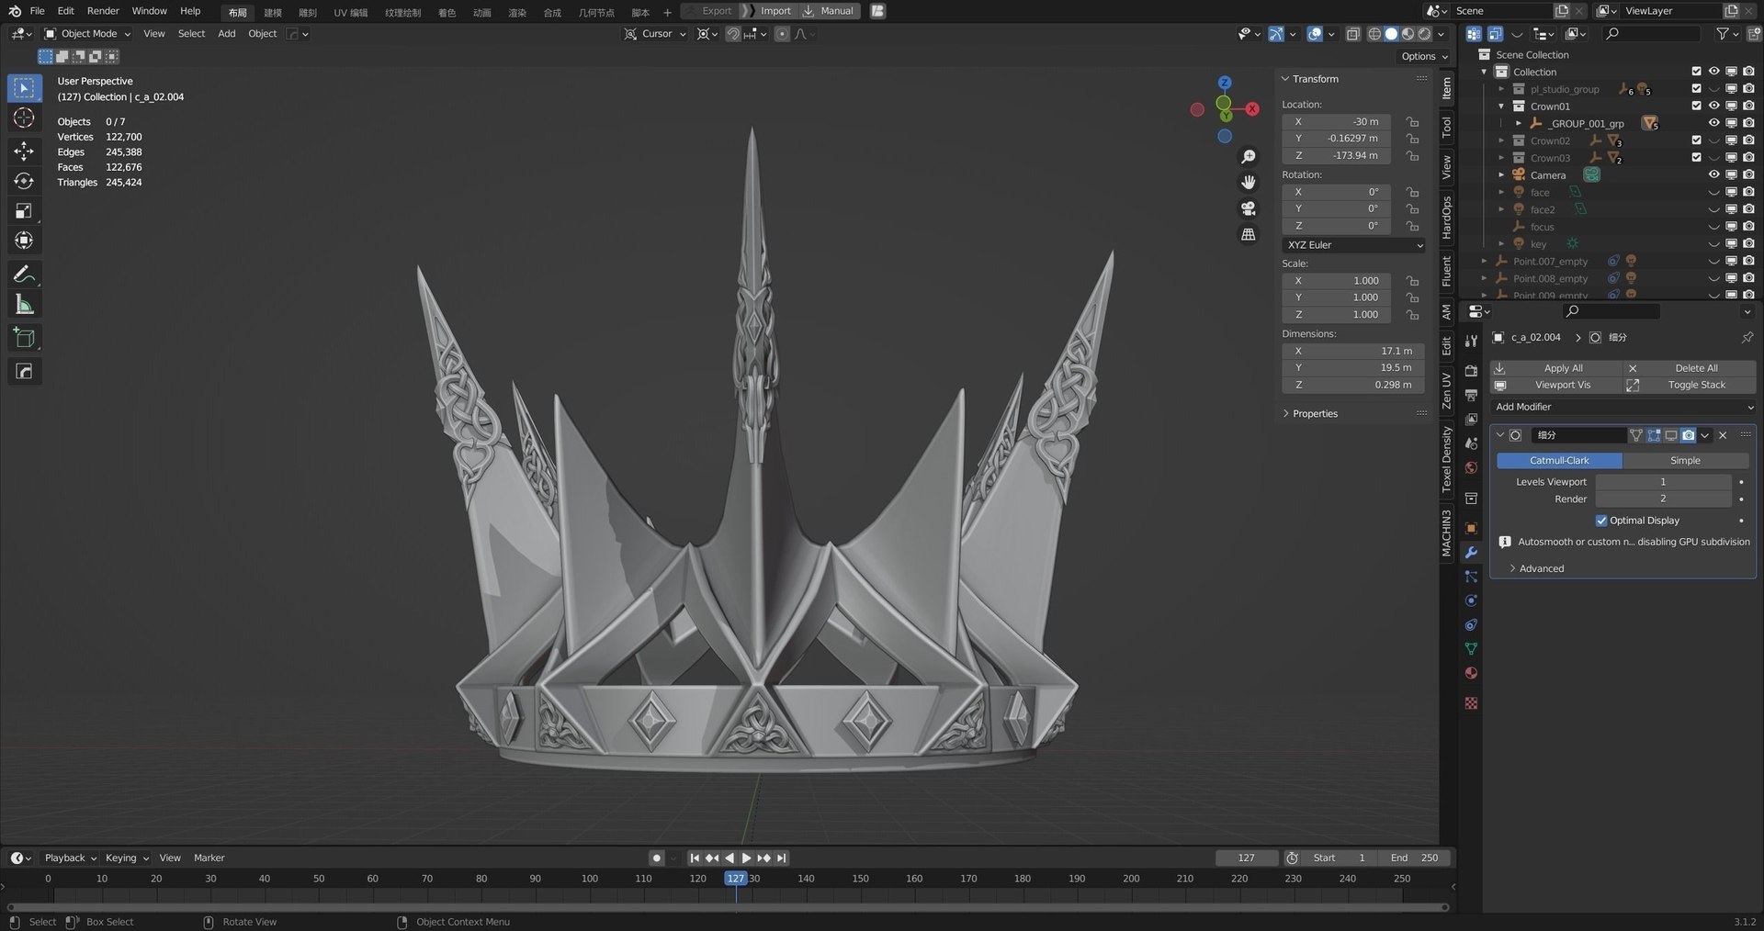Open the File menu
This screenshot has width=1764, height=931.
coord(37,11)
